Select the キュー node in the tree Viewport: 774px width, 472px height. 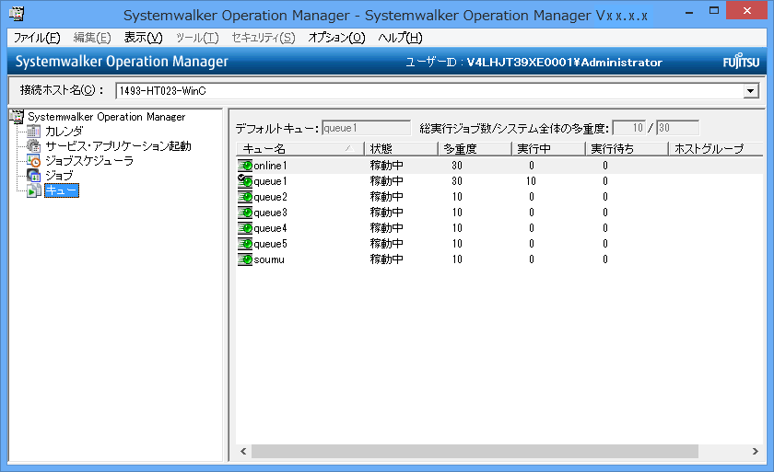[61, 190]
